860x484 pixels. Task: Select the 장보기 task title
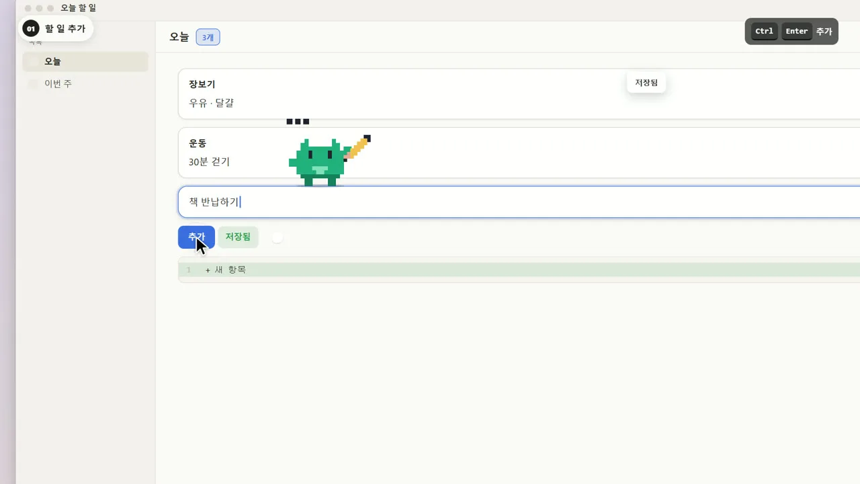[202, 84]
